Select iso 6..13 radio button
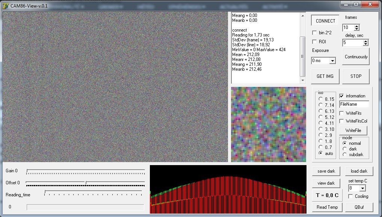This screenshot has width=382, height=217. 321,111
